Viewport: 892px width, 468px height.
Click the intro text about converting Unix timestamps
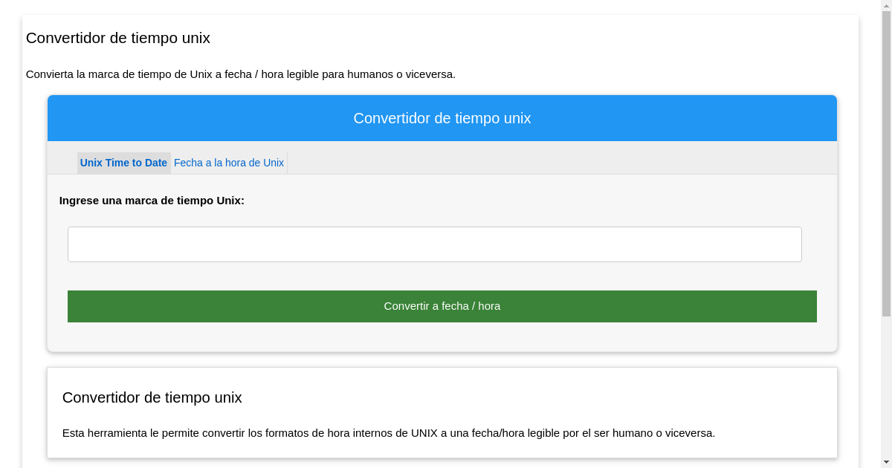pyautogui.click(x=241, y=74)
